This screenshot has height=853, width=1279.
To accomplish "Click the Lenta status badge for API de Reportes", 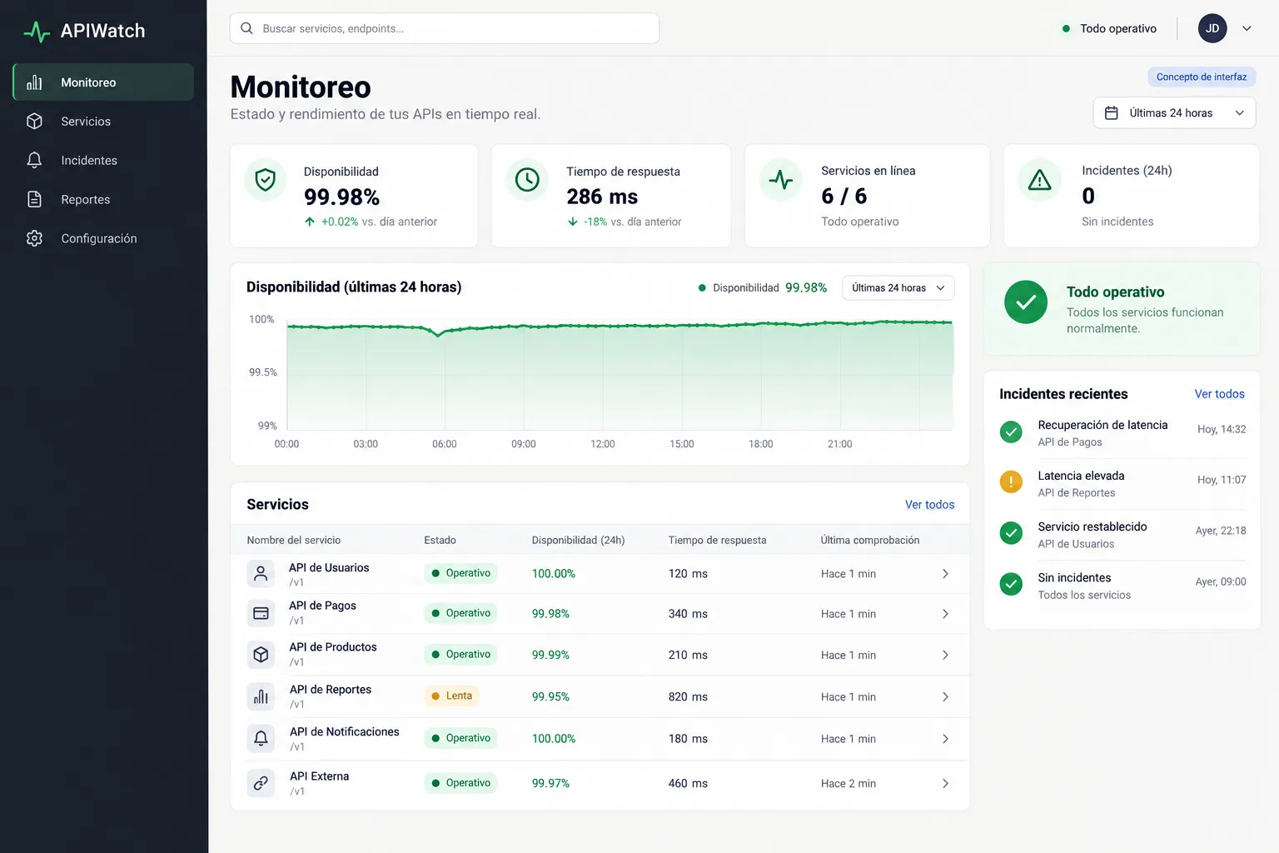I will click(451, 696).
